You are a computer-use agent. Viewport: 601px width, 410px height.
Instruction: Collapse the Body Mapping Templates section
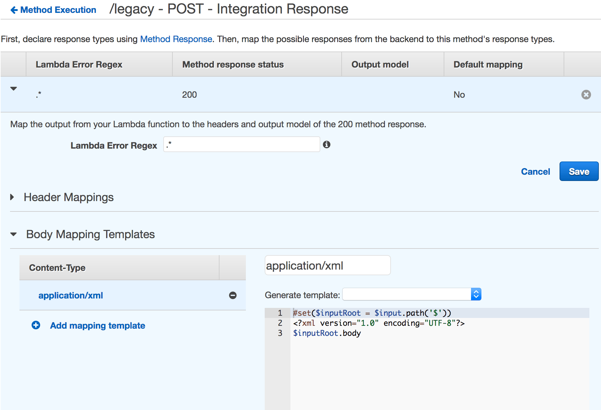tap(14, 234)
